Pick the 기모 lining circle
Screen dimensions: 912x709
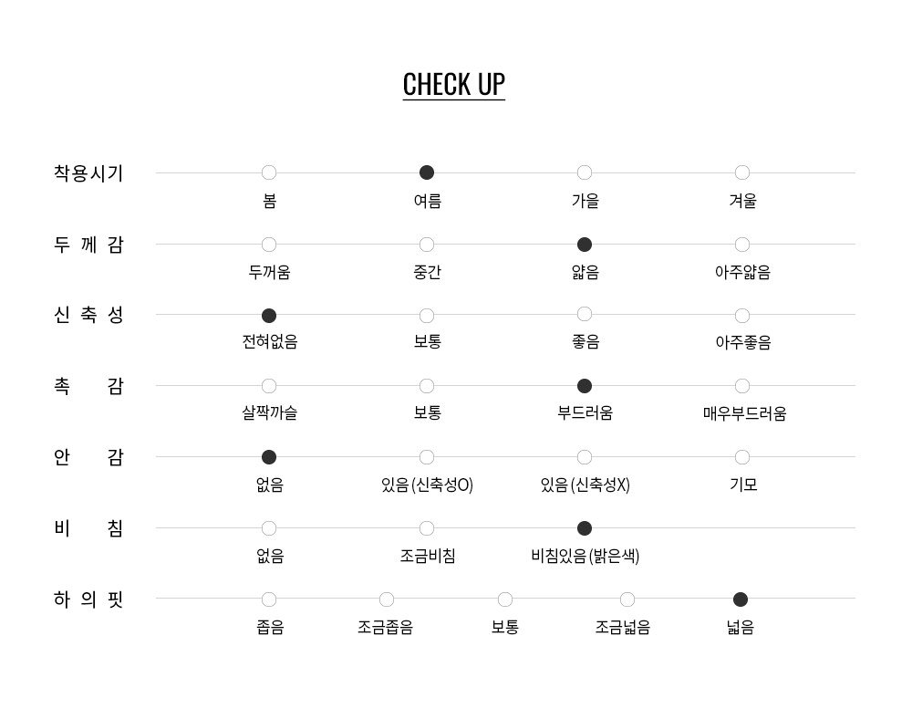pos(742,457)
